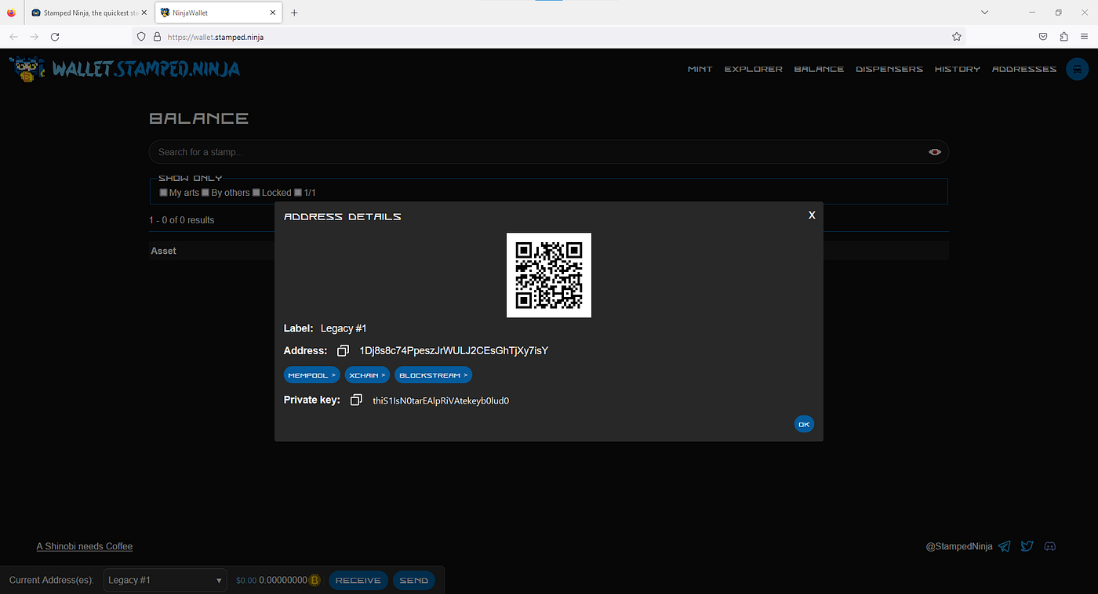Click the 0.00000000 balance value
Viewport: 1098px width, 594px height.
tap(284, 581)
